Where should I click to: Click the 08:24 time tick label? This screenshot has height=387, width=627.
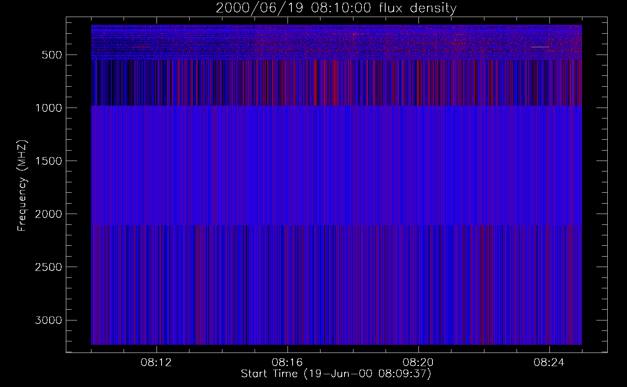(549, 363)
